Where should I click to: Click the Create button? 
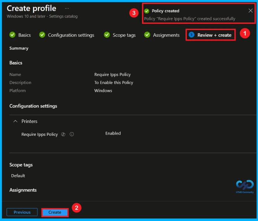[55, 212]
